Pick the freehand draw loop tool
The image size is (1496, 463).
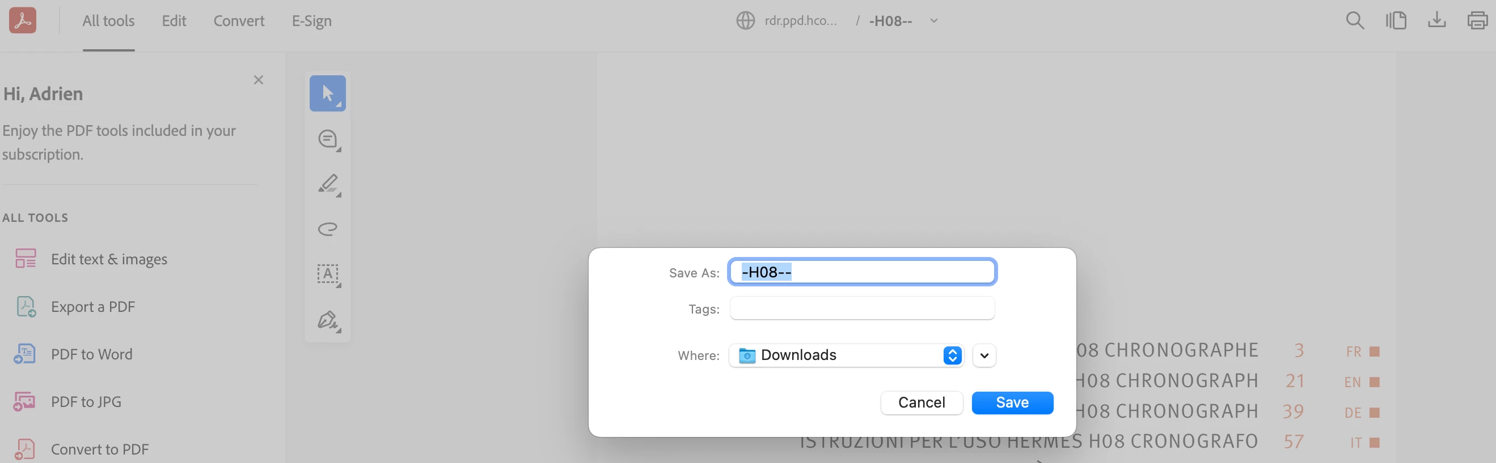[x=328, y=229]
